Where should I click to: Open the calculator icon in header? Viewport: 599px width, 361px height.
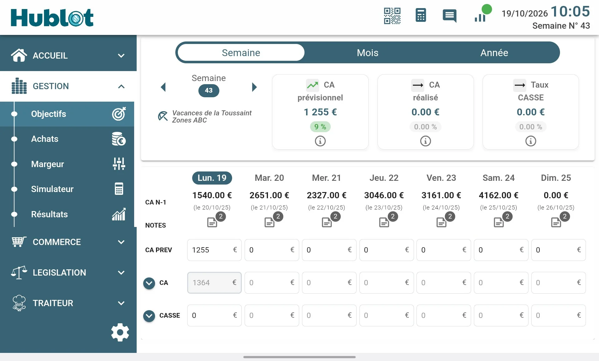(x=421, y=15)
